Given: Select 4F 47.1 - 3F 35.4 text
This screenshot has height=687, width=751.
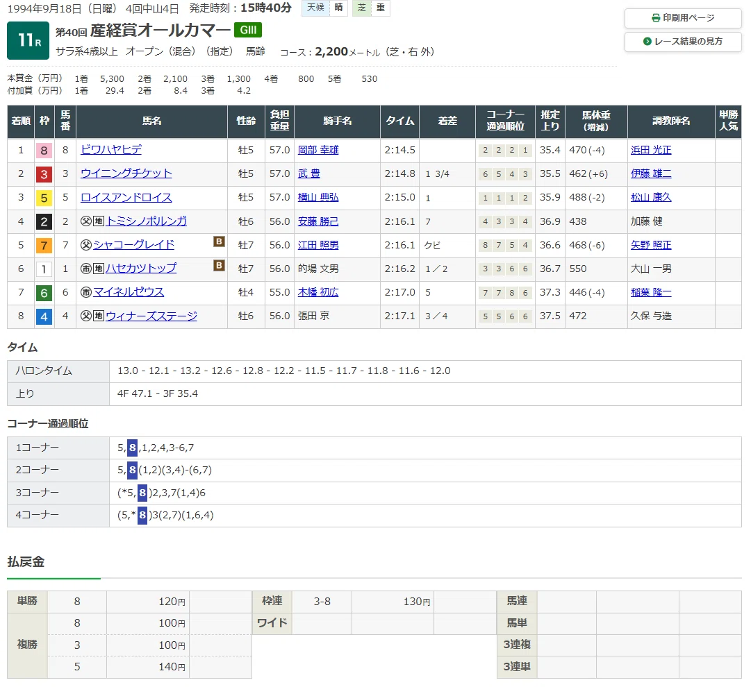Looking at the screenshot, I should pyautogui.click(x=158, y=393).
